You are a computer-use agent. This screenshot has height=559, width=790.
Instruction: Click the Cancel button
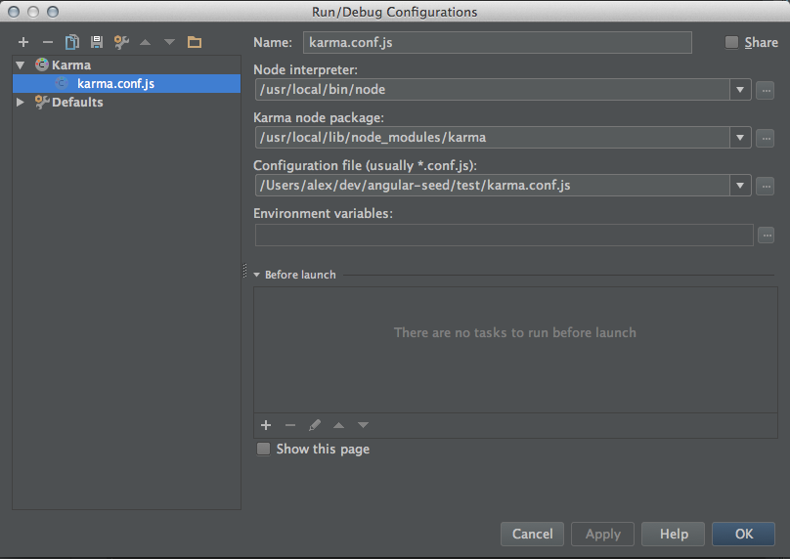[x=532, y=534]
